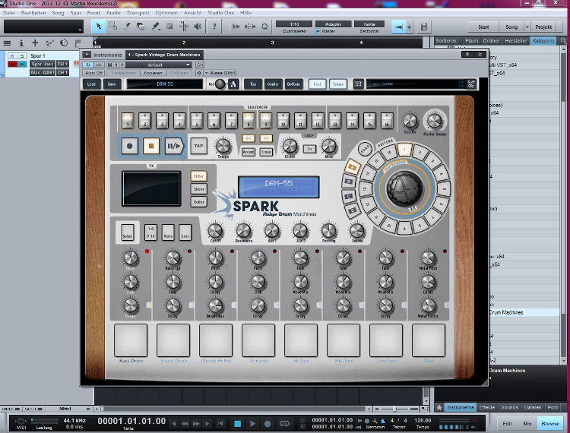Open the Alesis QX61 input dropdown arrow
Viewport: 570px width, 433px height.
[x=206, y=73]
